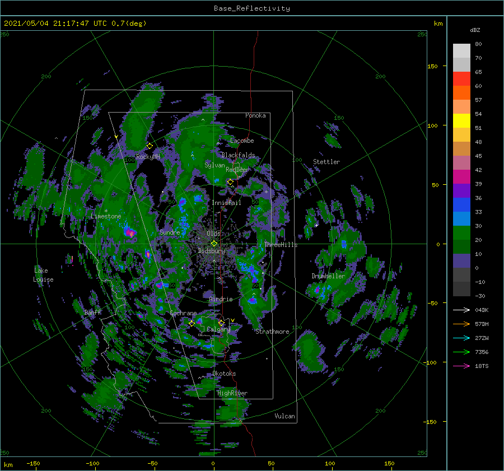
Task: Click the white 04DK arrow icon
Action: pyautogui.click(x=461, y=310)
